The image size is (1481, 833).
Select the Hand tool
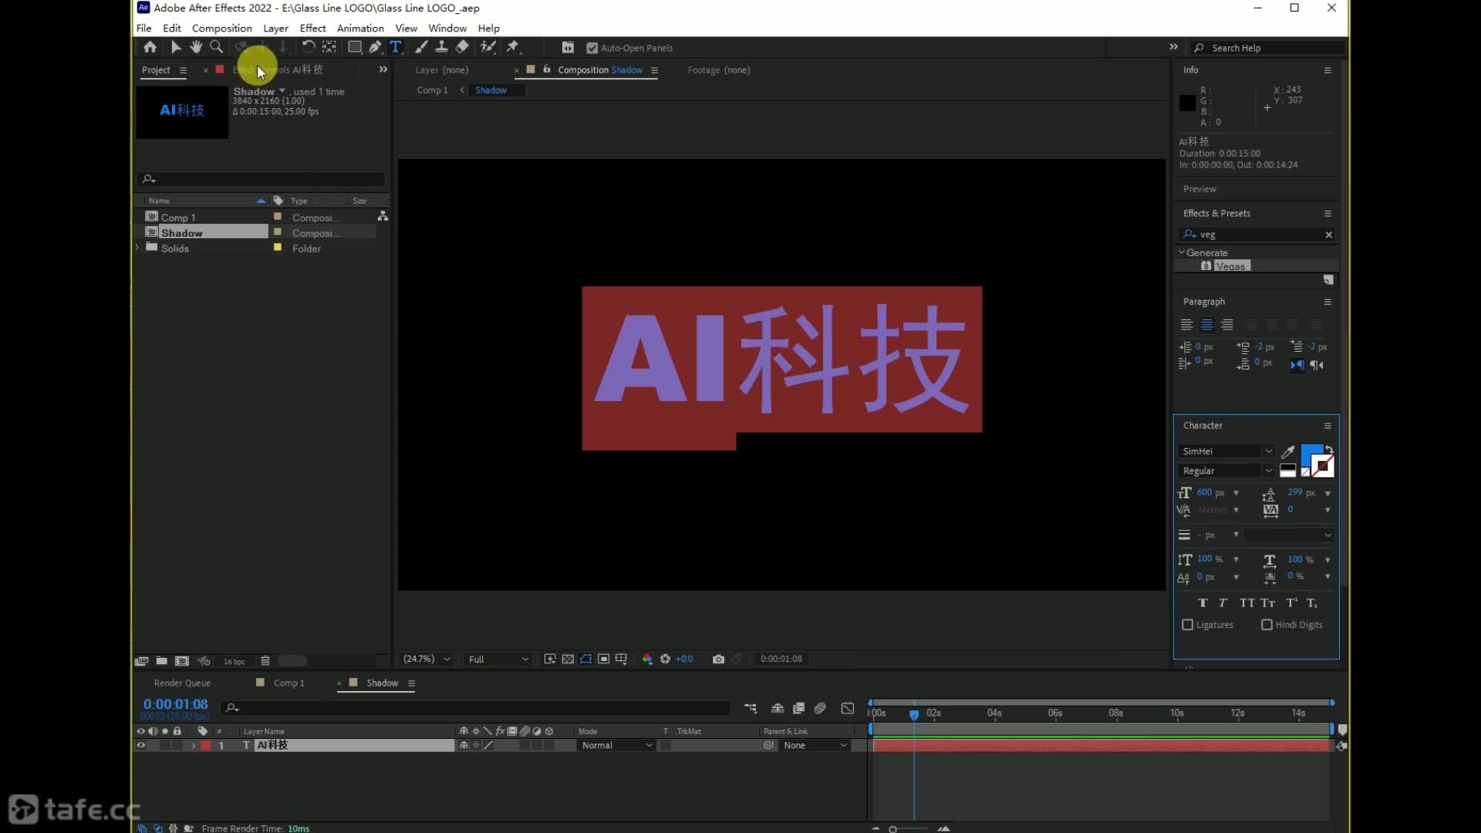tap(196, 47)
